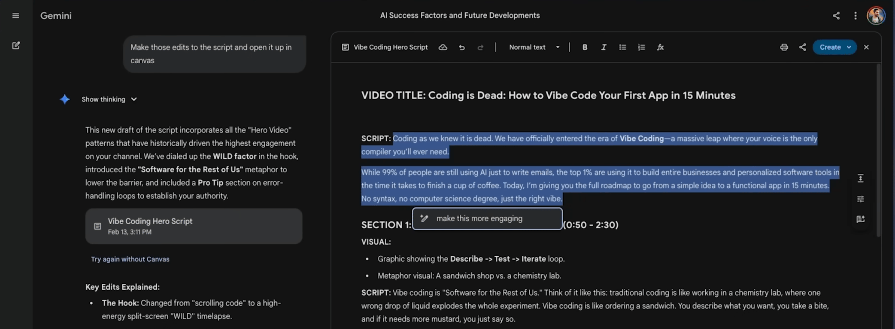The image size is (895, 329).
Task: Open the Create button dropdown arrow
Action: [849, 47]
